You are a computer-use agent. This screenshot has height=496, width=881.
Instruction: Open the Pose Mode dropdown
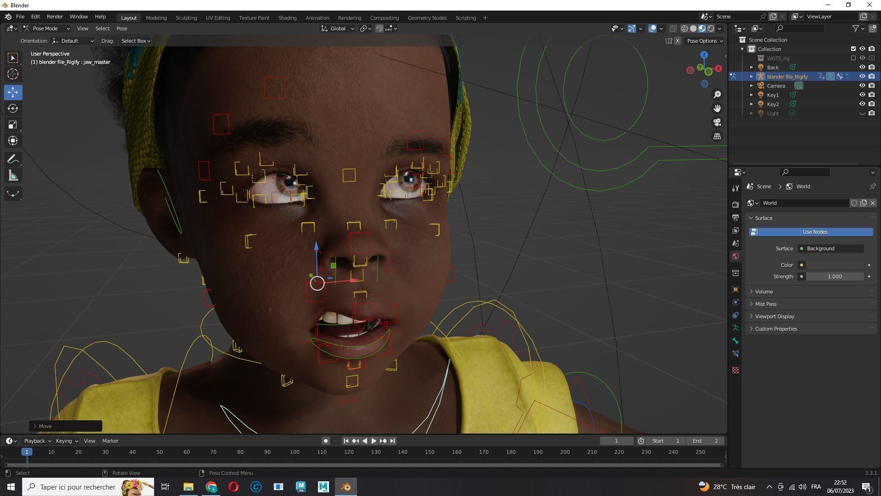click(47, 28)
